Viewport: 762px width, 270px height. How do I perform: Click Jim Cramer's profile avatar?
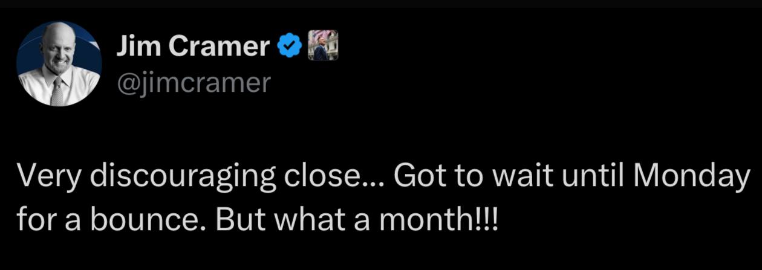tap(59, 63)
